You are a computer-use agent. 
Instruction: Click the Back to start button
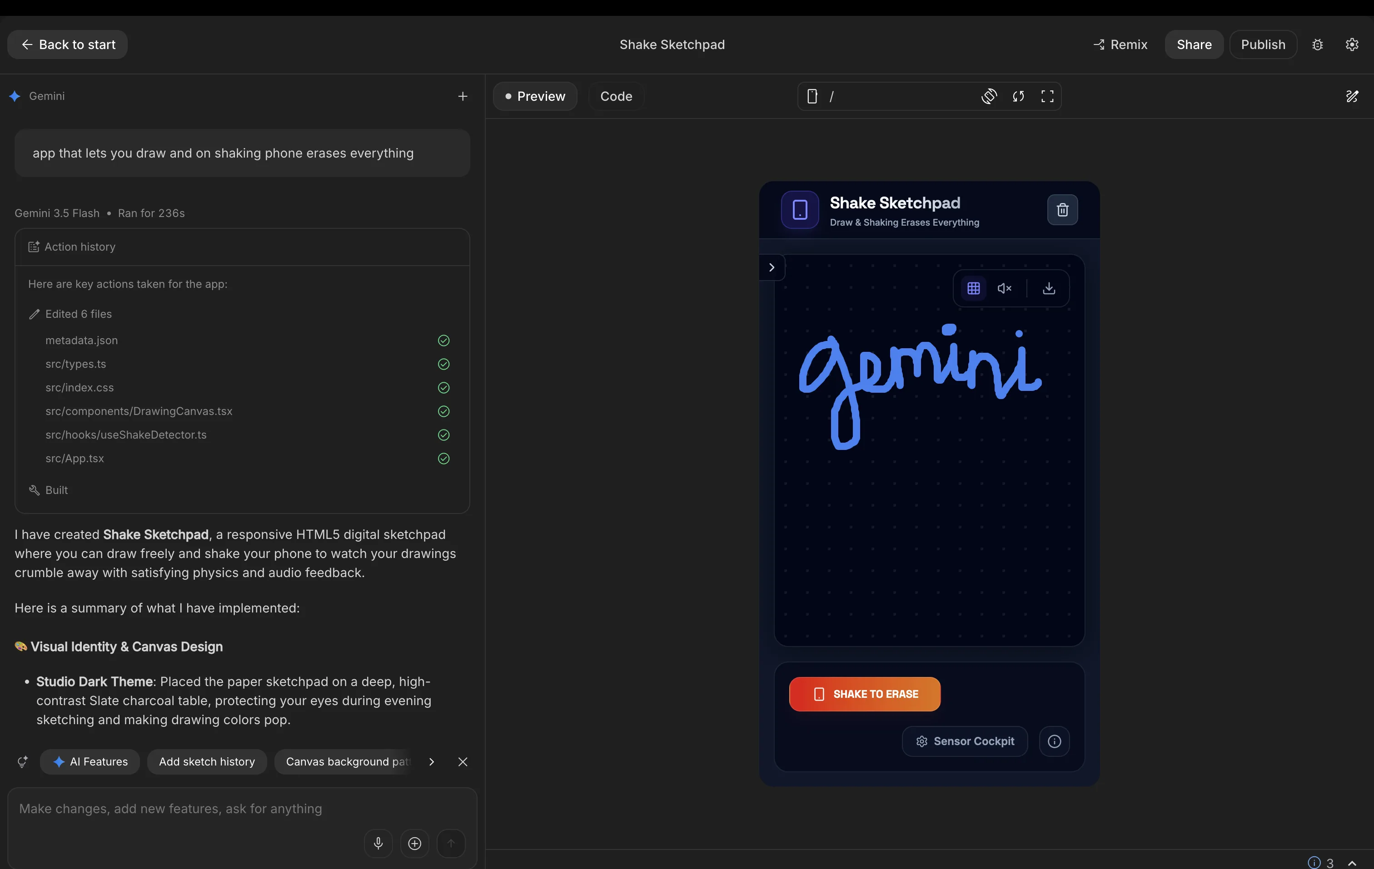pos(67,44)
